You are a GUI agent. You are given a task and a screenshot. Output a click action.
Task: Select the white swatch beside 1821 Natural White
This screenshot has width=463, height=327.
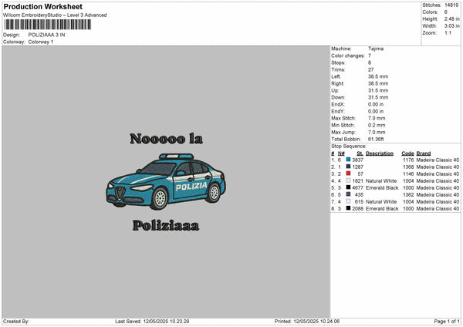(x=348, y=180)
